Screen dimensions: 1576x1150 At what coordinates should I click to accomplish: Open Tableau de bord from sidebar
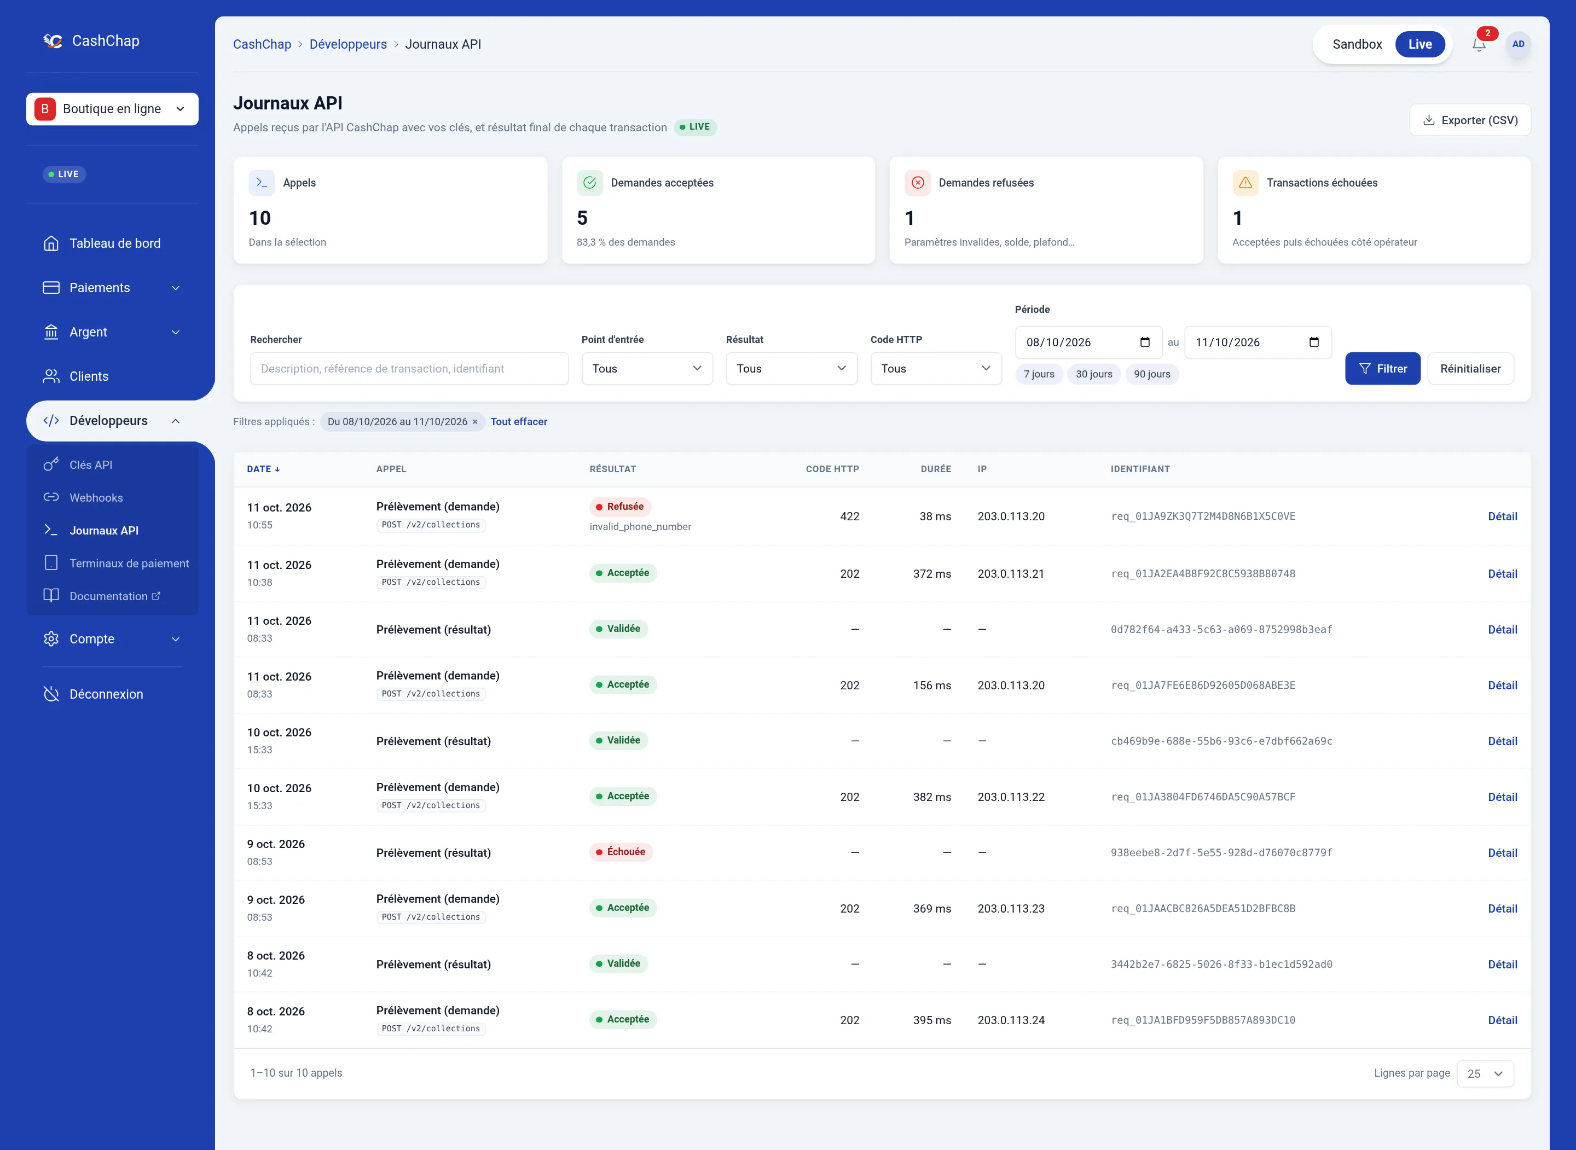[112, 243]
